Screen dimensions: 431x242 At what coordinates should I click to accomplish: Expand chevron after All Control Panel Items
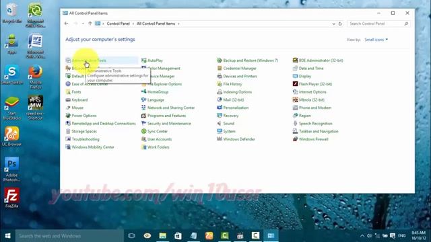(x=178, y=24)
